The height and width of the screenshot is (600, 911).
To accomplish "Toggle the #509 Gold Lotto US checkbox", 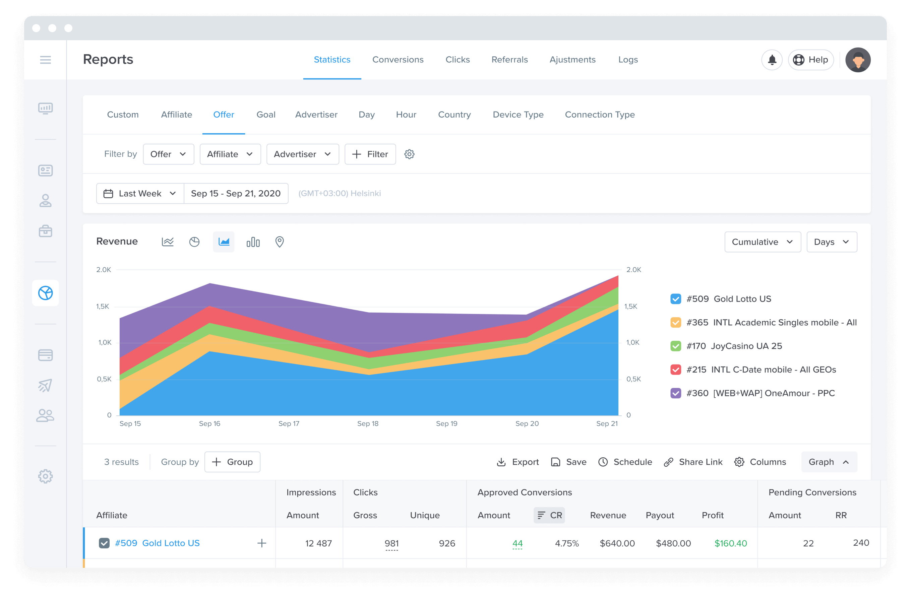I will [x=675, y=299].
